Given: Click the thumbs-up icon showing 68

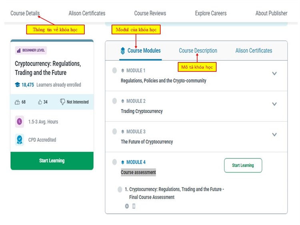Looking at the screenshot, I should pos(17,102).
